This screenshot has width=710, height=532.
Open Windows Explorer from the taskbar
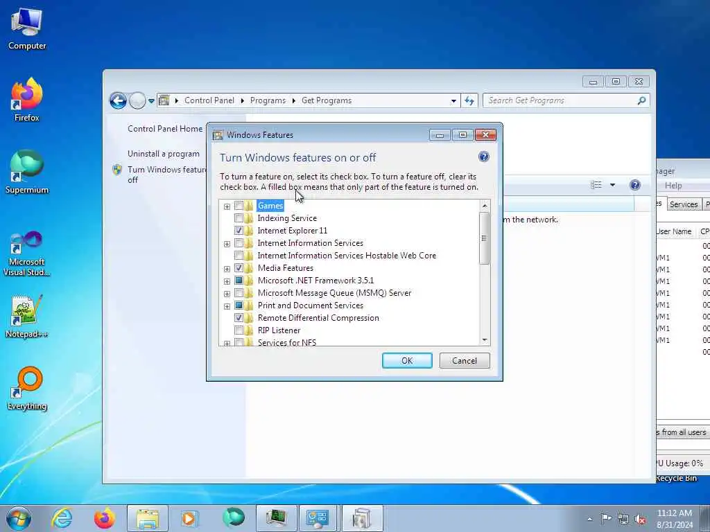click(x=148, y=518)
